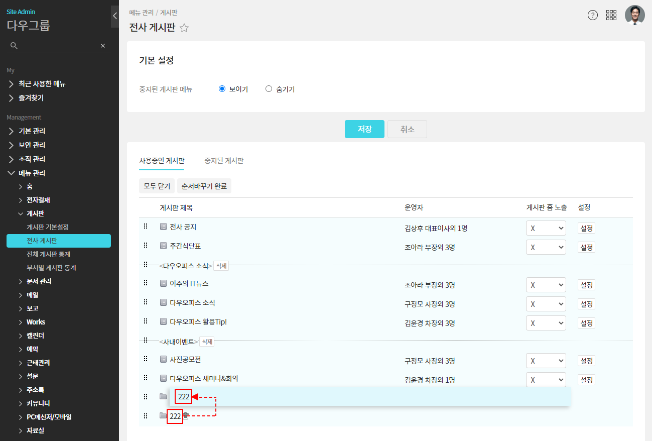
Task: Collapse the sidebar with the arrow handle
Action: pos(114,16)
